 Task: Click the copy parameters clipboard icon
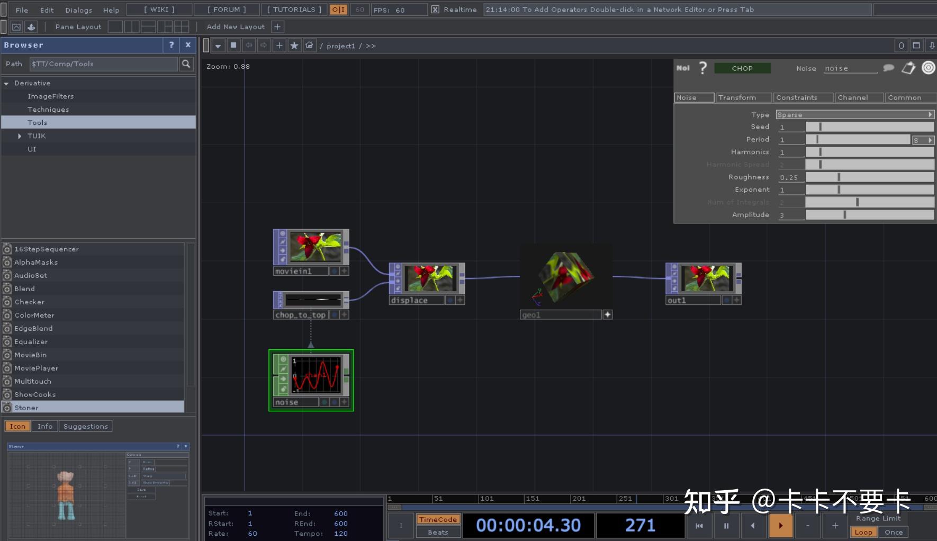908,68
